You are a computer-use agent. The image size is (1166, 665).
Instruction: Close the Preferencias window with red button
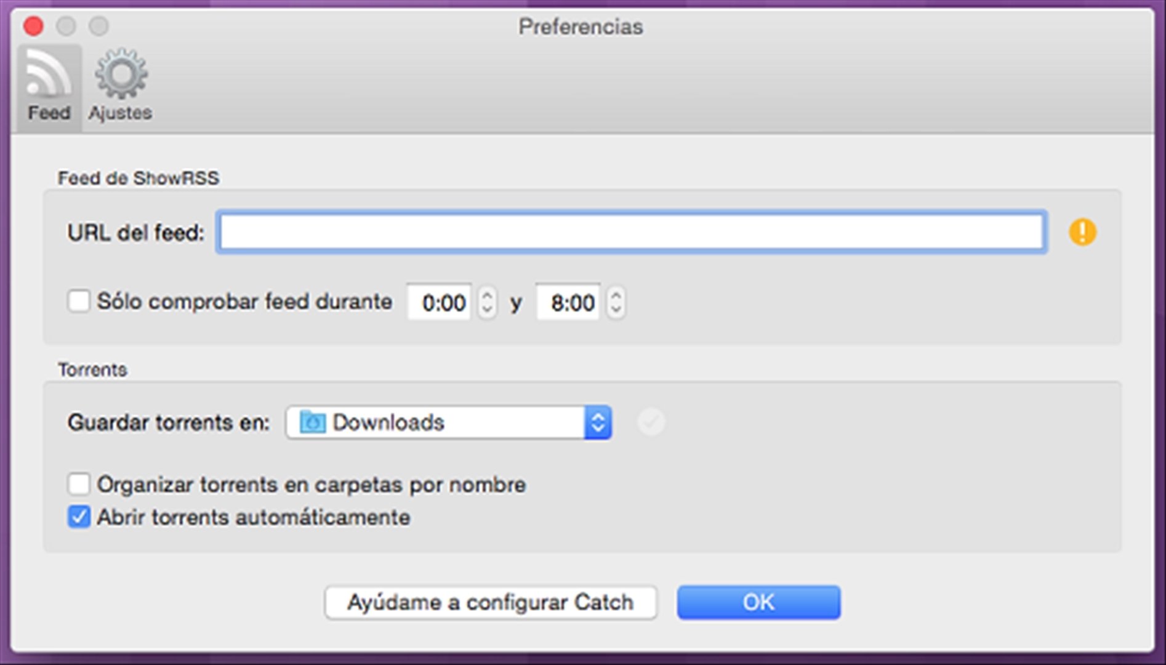pyautogui.click(x=33, y=26)
